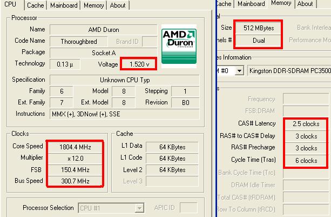Open the About tab in right window
331x217 pixels.
point(305,4)
